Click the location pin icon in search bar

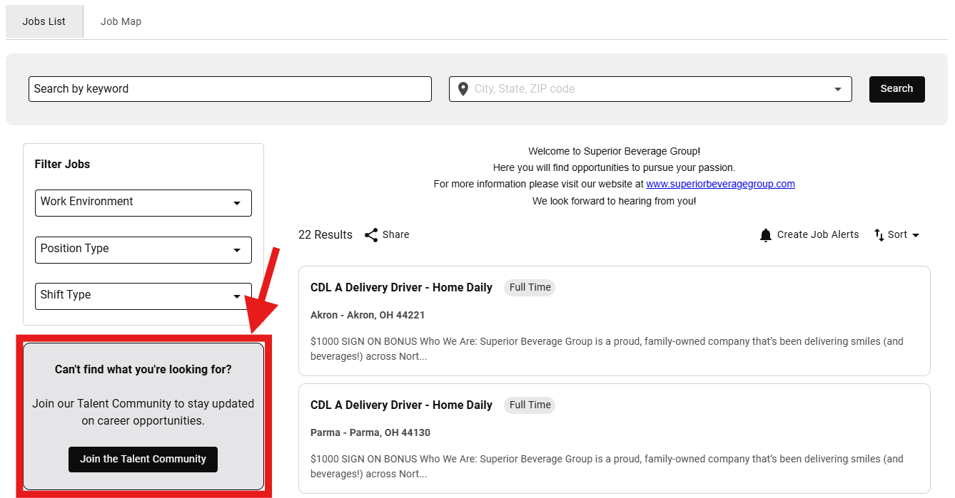coord(463,89)
